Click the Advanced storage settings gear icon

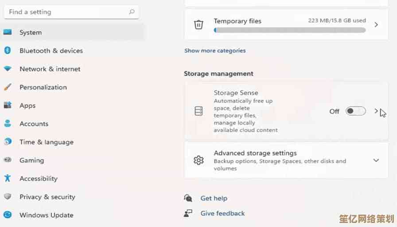198,160
